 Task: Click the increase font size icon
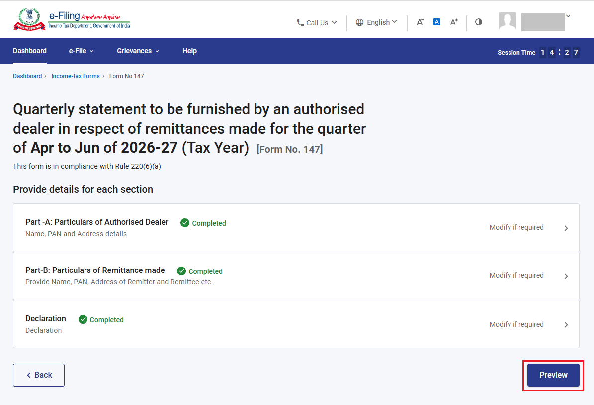[454, 22]
